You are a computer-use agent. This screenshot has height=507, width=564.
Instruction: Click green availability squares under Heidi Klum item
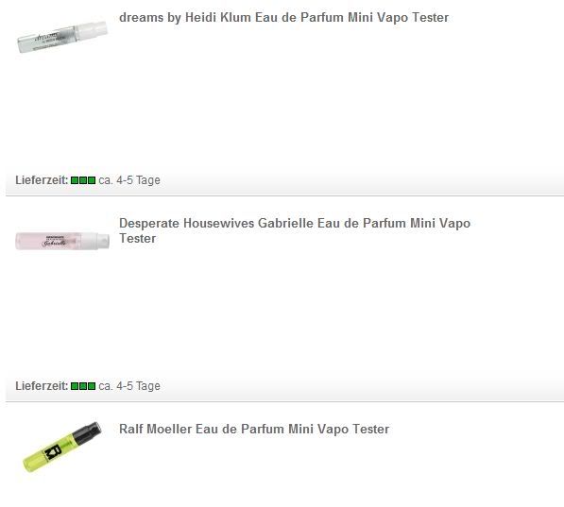(83, 180)
